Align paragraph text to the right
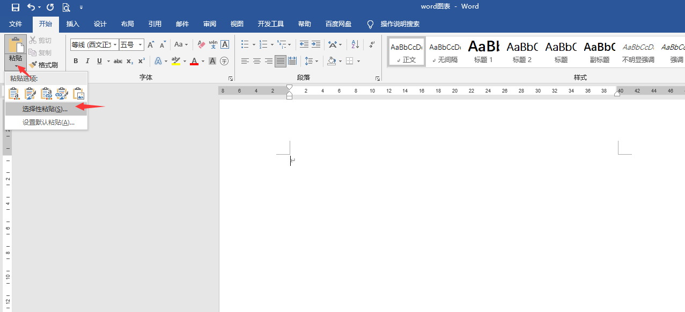Image resolution: width=685 pixels, height=312 pixels. pyautogui.click(x=269, y=61)
